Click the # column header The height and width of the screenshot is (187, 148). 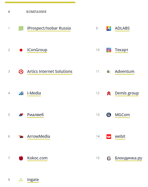(9, 12)
